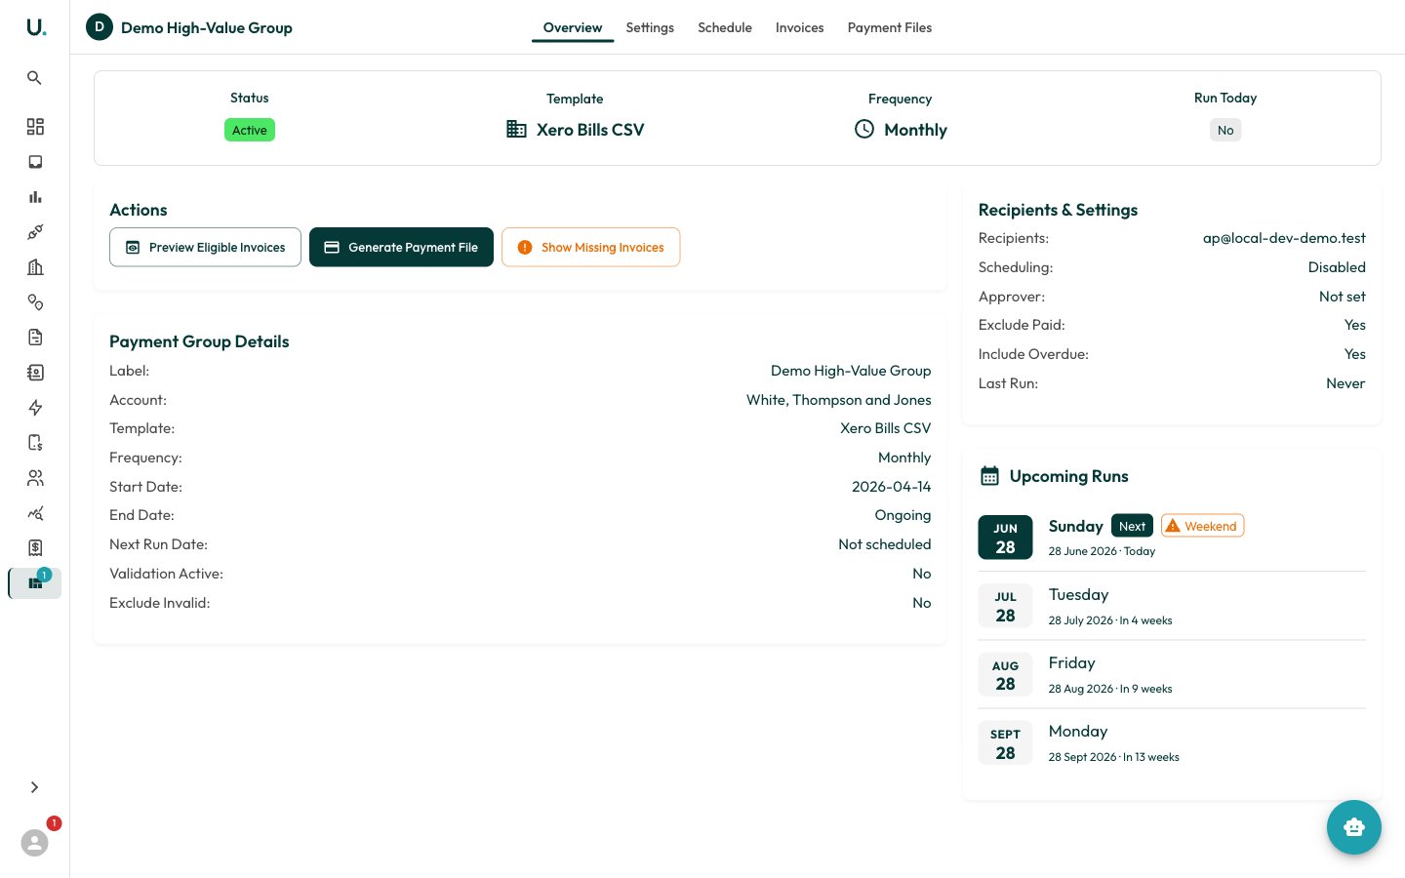Open the lightning bolt automation icon
Screen dimensions: 1405x878
35,408
